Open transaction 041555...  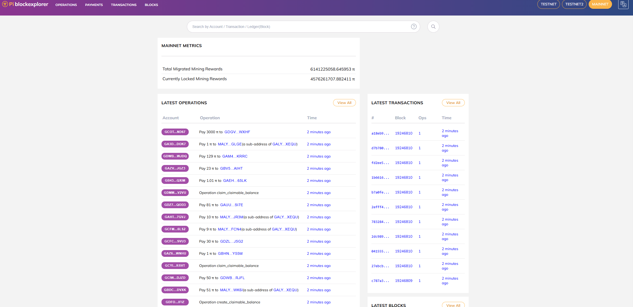pos(380,251)
